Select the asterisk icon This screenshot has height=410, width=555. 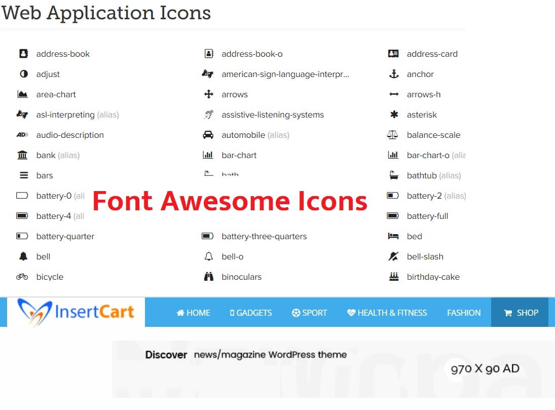pos(394,114)
